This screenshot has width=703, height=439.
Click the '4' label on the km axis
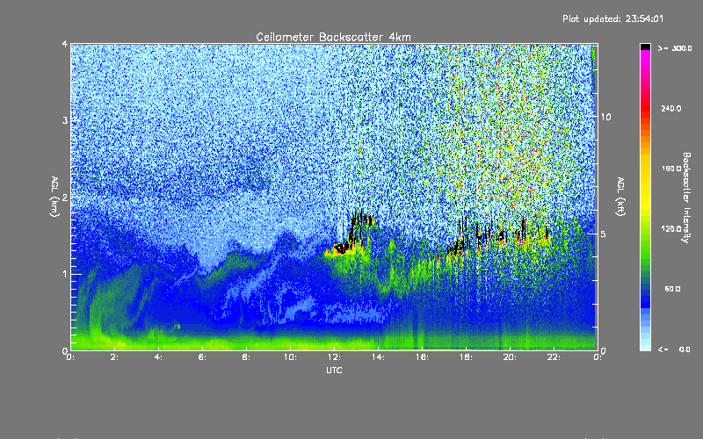coord(65,44)
